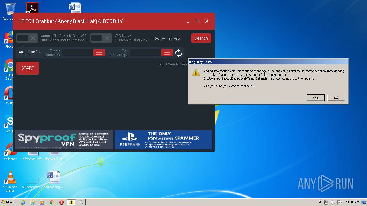Screen dimensions: 367x206
Task: Select the CCleaner desktop shortcut
Action: pos(10,152)
